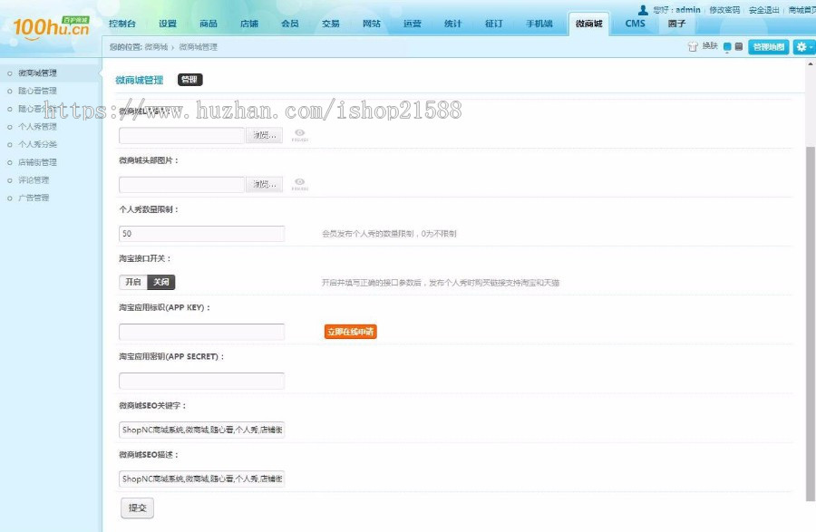Click the 预览 eye icon beside LOGO field
This screenshot has width=816, height=532.
point(299,133)
